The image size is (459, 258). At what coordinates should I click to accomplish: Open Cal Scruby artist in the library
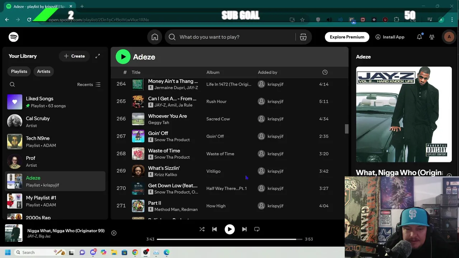click(x=55, y=122)
